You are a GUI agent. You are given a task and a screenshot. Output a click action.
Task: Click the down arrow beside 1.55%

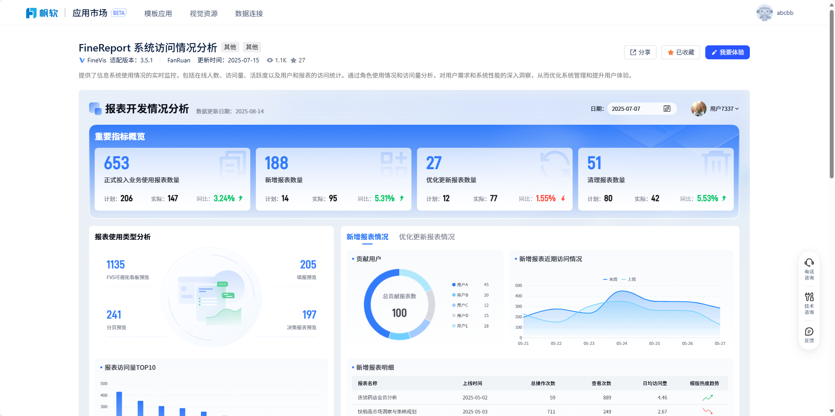563,198
